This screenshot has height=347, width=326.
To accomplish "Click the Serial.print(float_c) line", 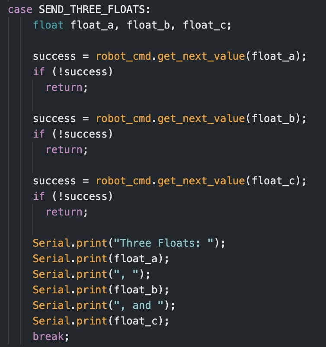I will tap(101, 321).
